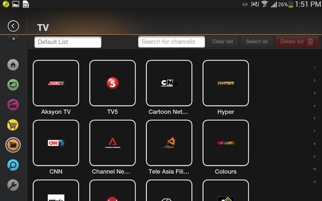Open the green TV monitor sidebar icon
322x201 pixels.
coord(13,85)
